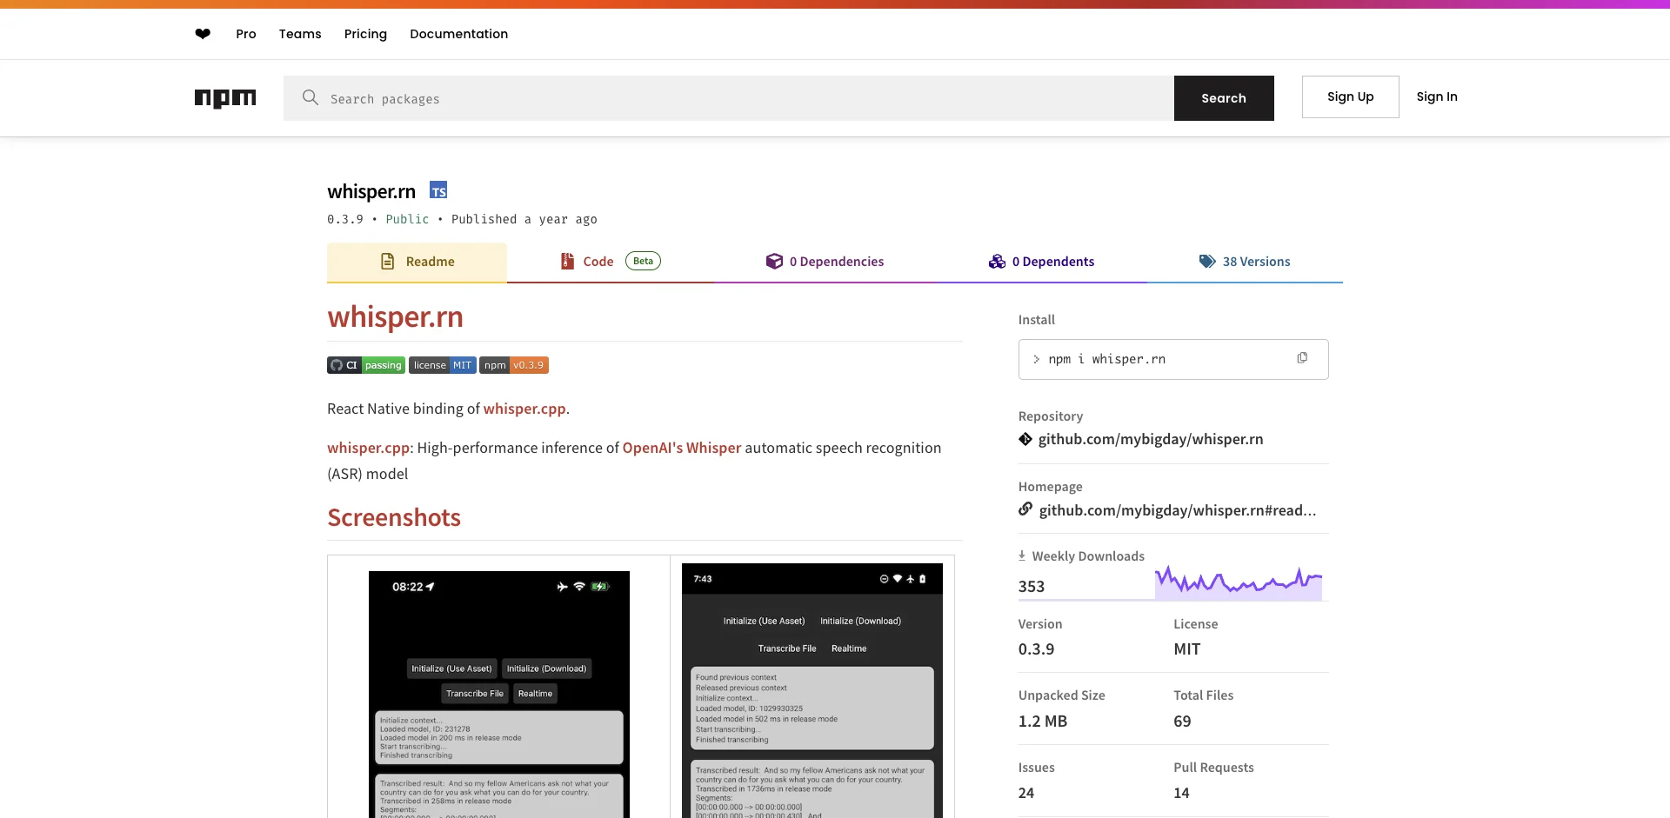Open the iOS screenshot thumbnail

[x=499, y=694]
